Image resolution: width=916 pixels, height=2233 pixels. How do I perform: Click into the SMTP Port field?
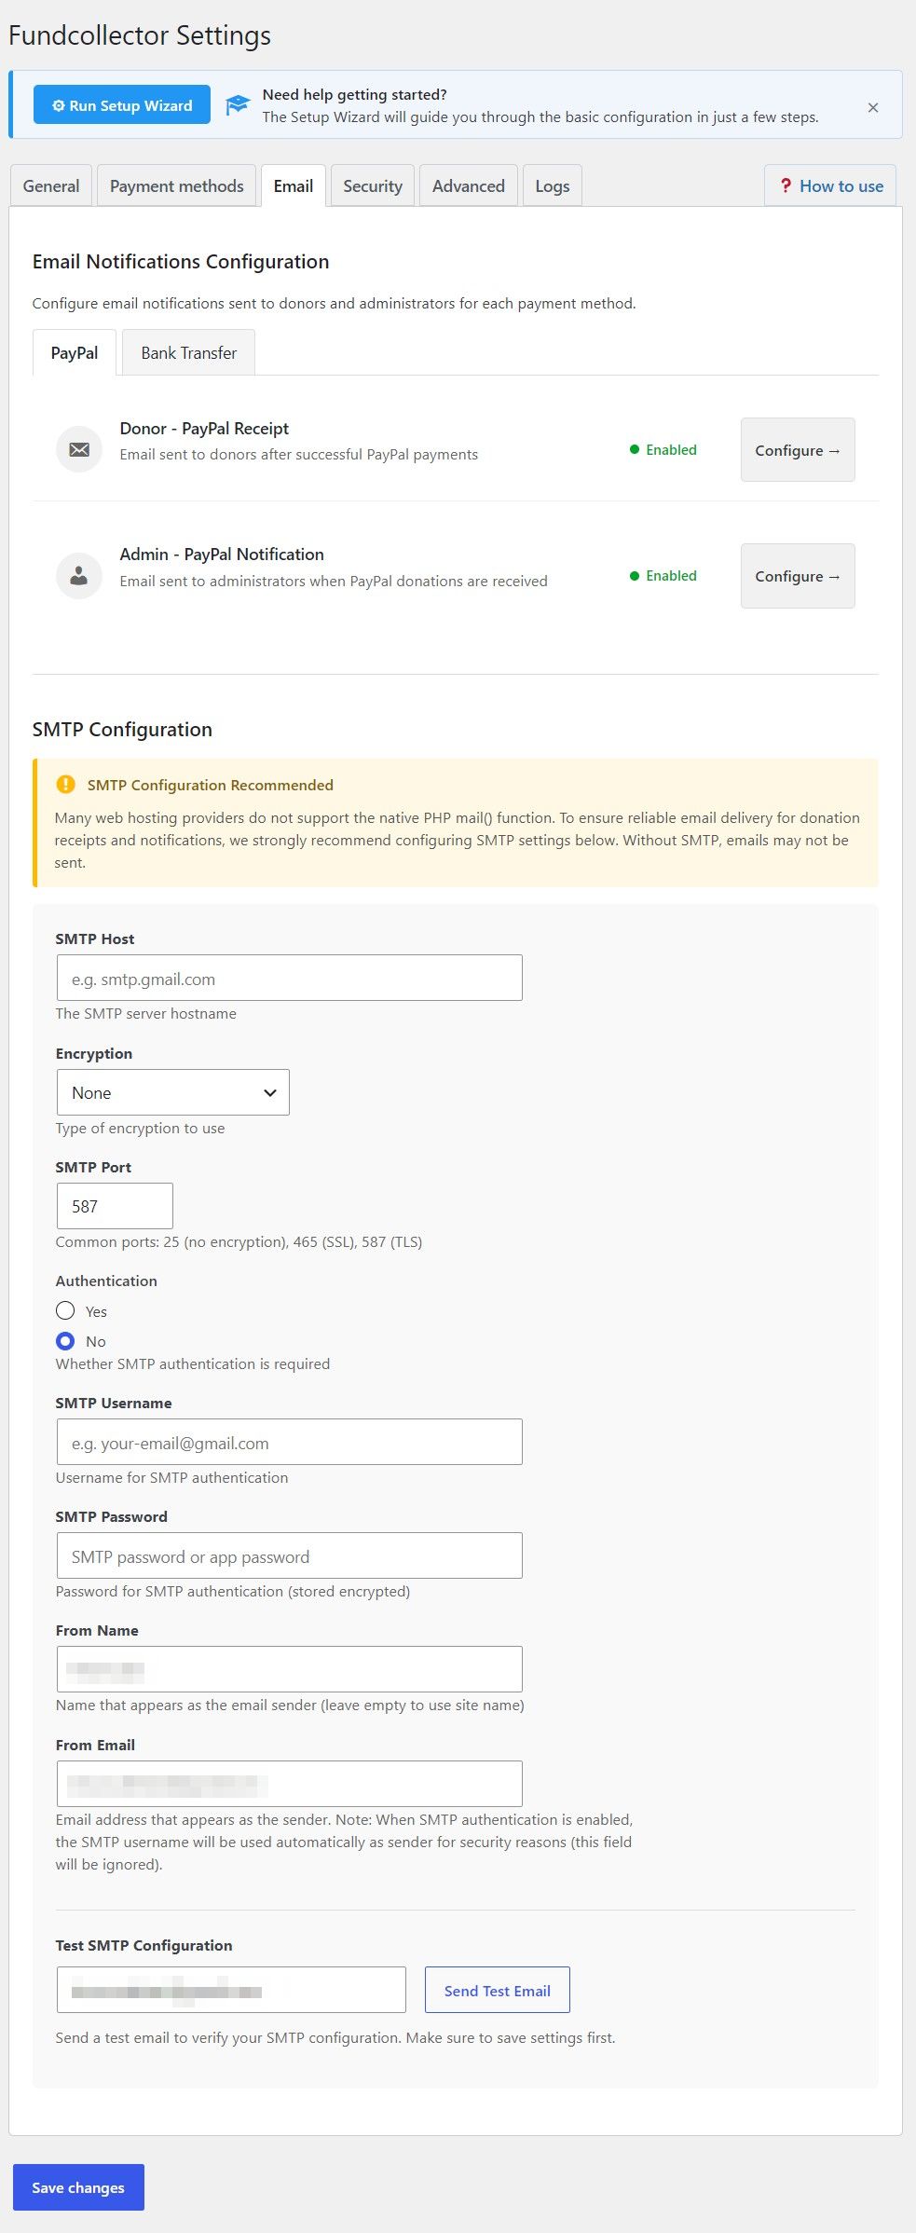tap(115, 1206)
